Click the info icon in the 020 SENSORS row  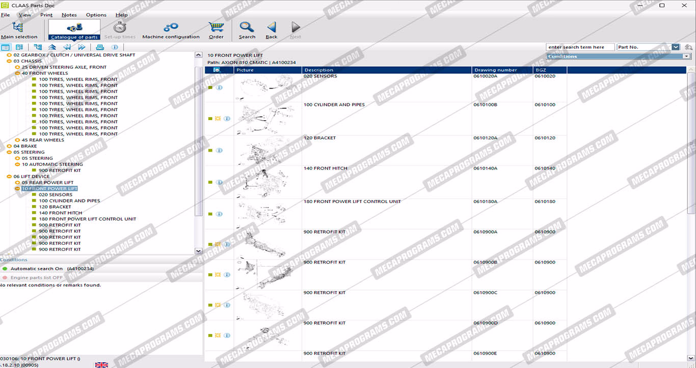point(219,88)
